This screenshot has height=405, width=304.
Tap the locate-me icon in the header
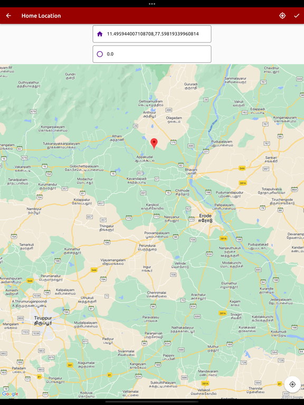[282, 16]
